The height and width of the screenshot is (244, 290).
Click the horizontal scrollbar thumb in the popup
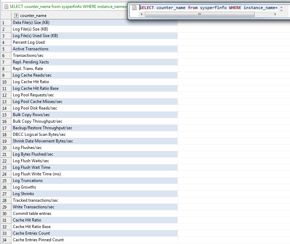coord(200,14)
